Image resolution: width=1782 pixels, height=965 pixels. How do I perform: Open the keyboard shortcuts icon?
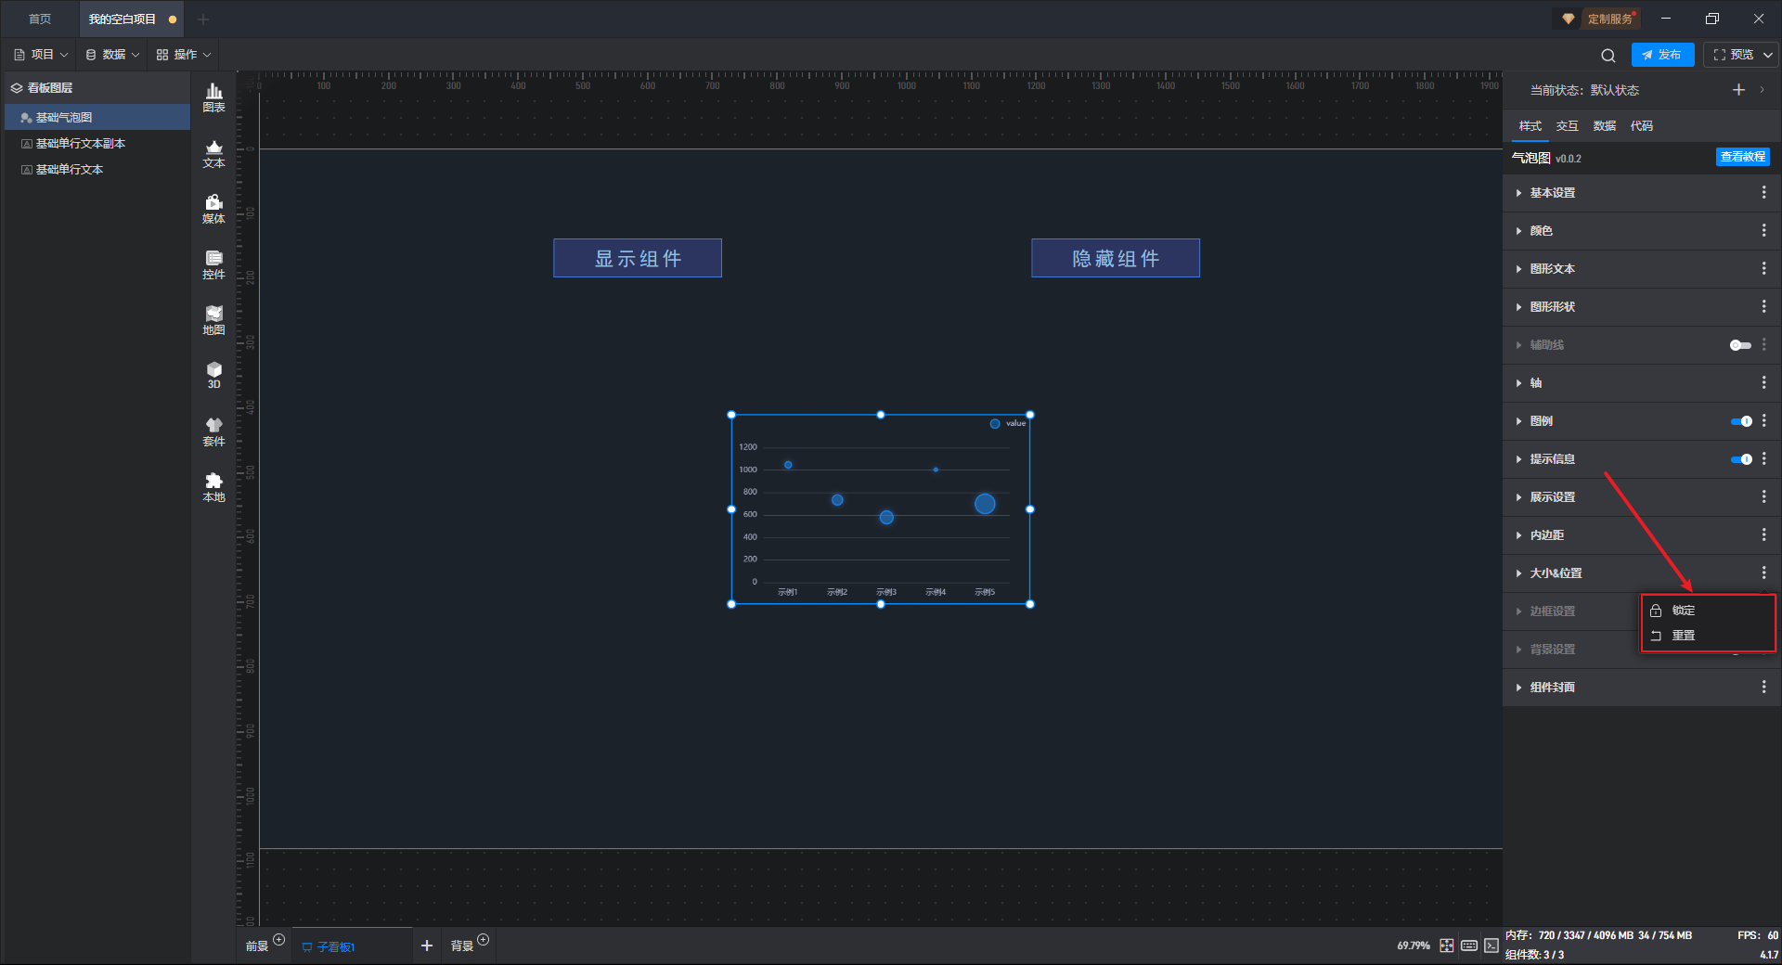pyautogui.click(x=1469, y=946)
